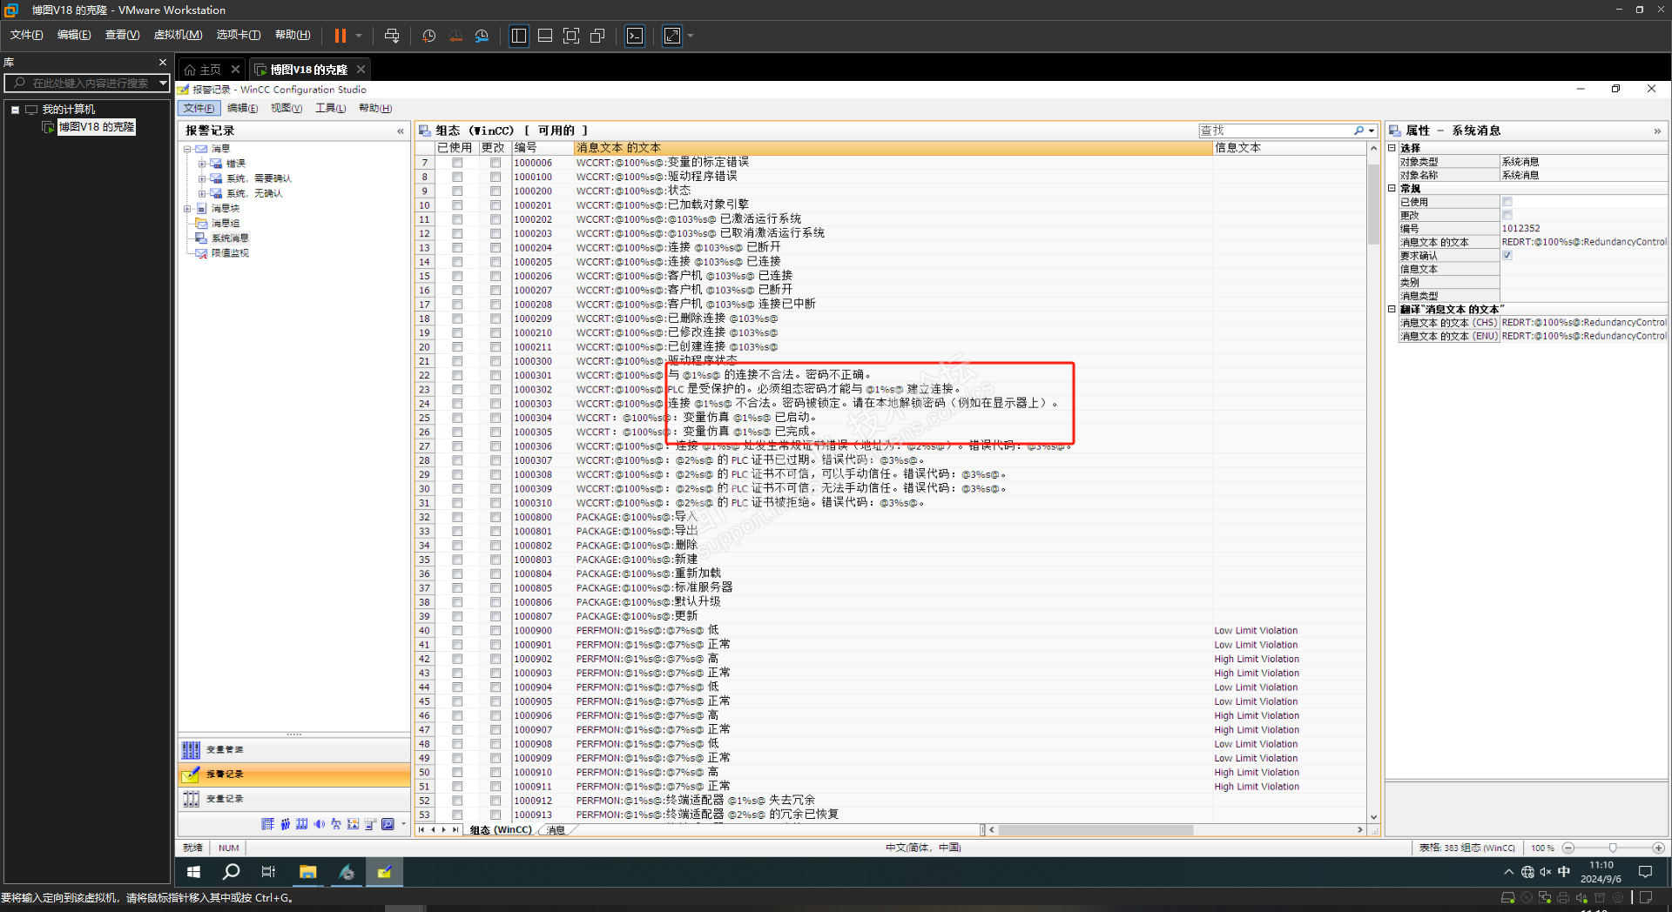The height and width of the screenshot is (912, 1672).
Task: Toggle the 已使用 checkbox in properties panel
Action: [x=1507, y=202]
